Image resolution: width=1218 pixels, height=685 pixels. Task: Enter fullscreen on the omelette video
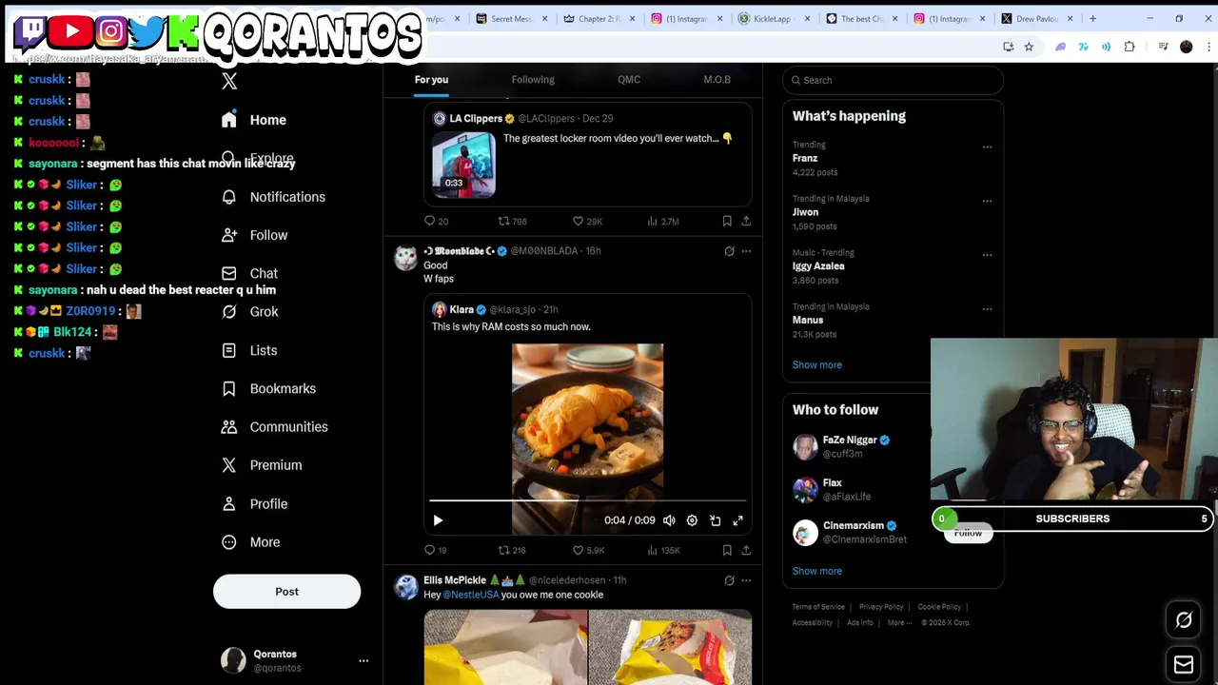737,520
